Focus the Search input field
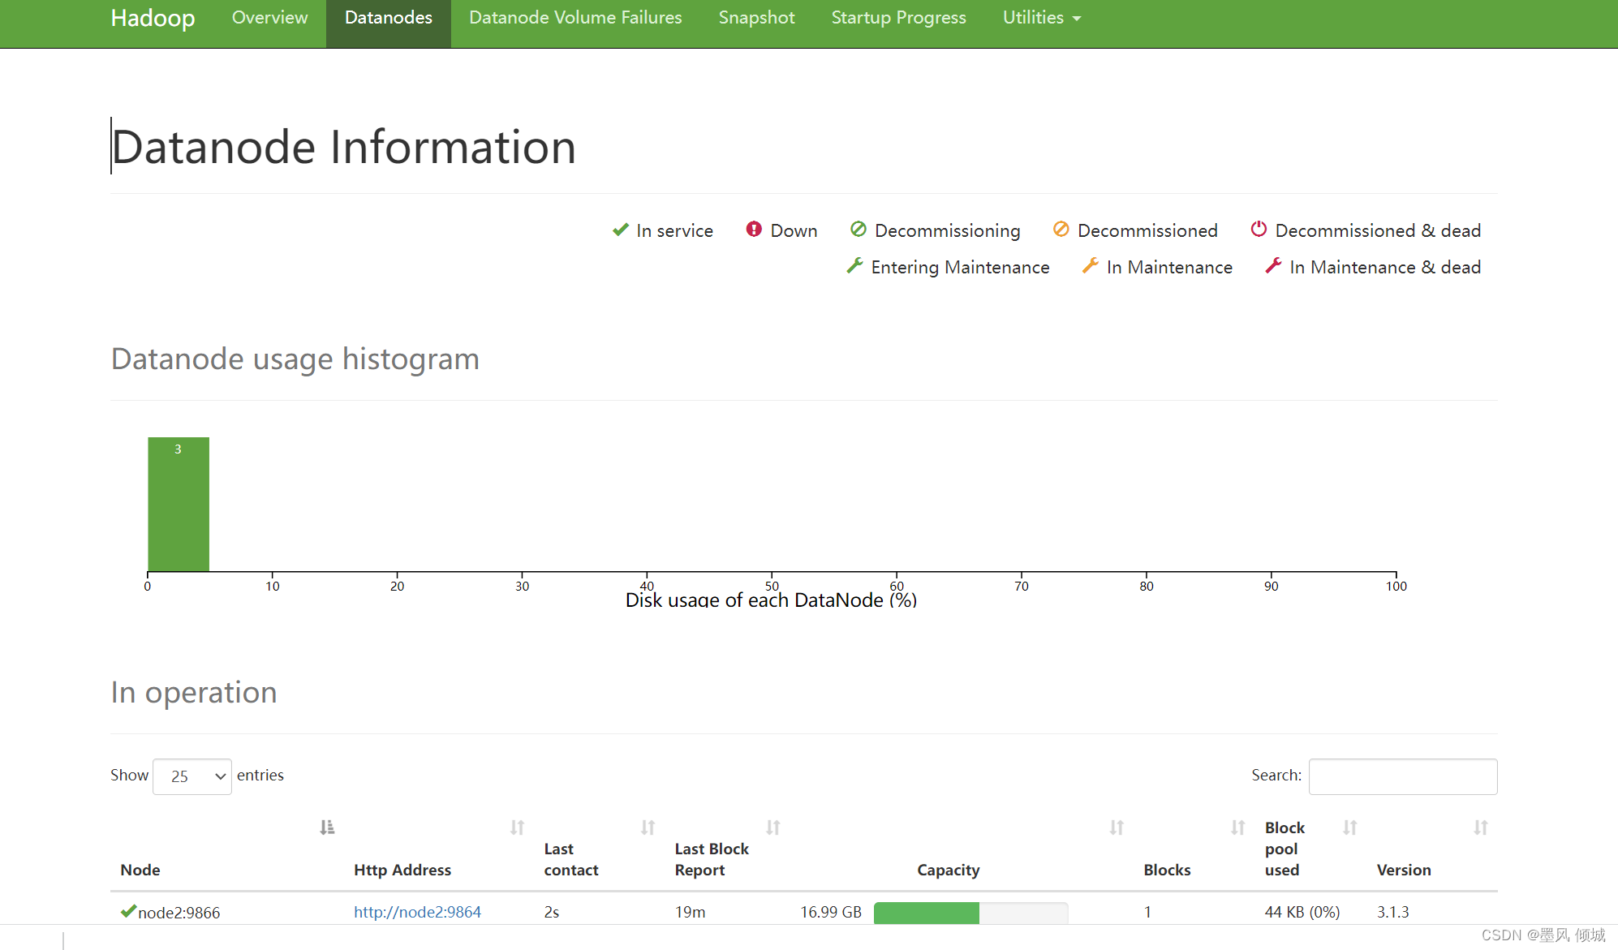Image resolution: width=1618 pixels, height=950 pixels. click(1403, 776)
